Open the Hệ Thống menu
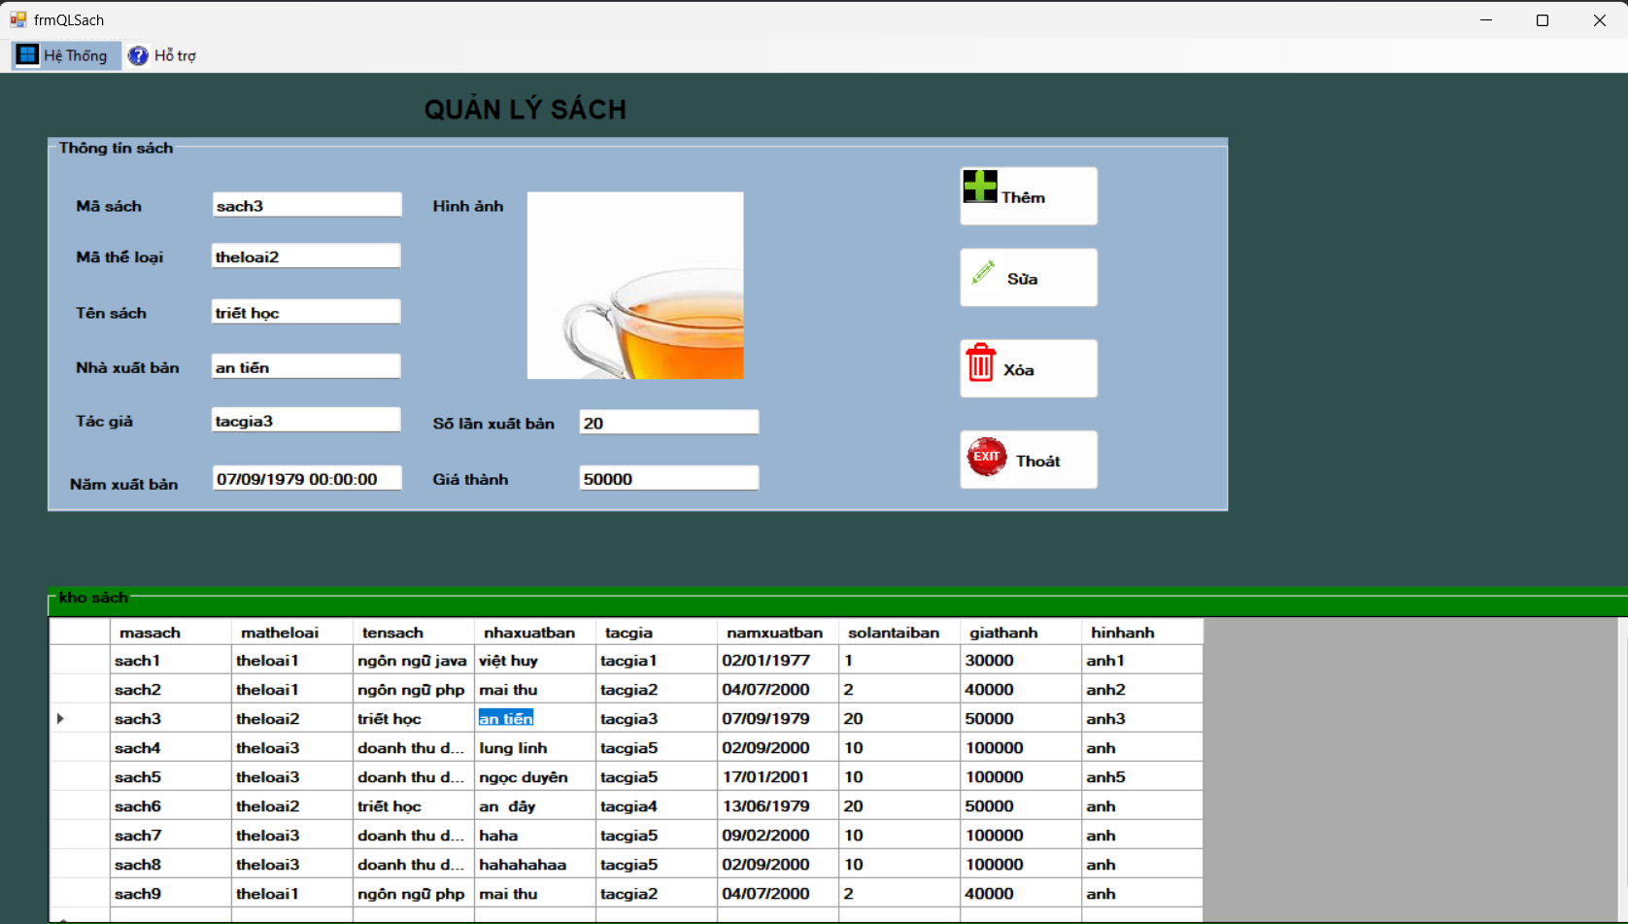Viewport: 1628px width, 924px height. coord(66,55)
